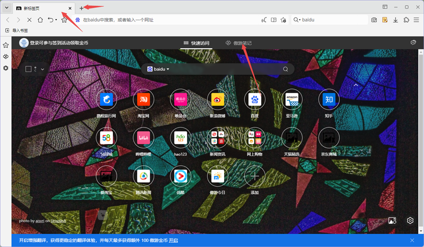Open the Zhihu shortcut tile
424x247 pixels.
click(x=329, y=99)
